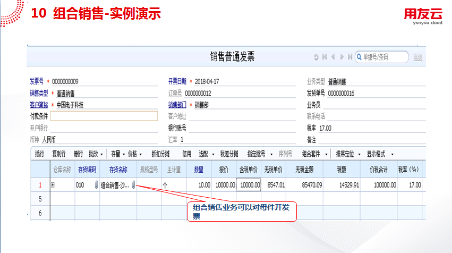Jump to the last record icon
This screenshot has height=253, width=452.
[x=350, y=57]
